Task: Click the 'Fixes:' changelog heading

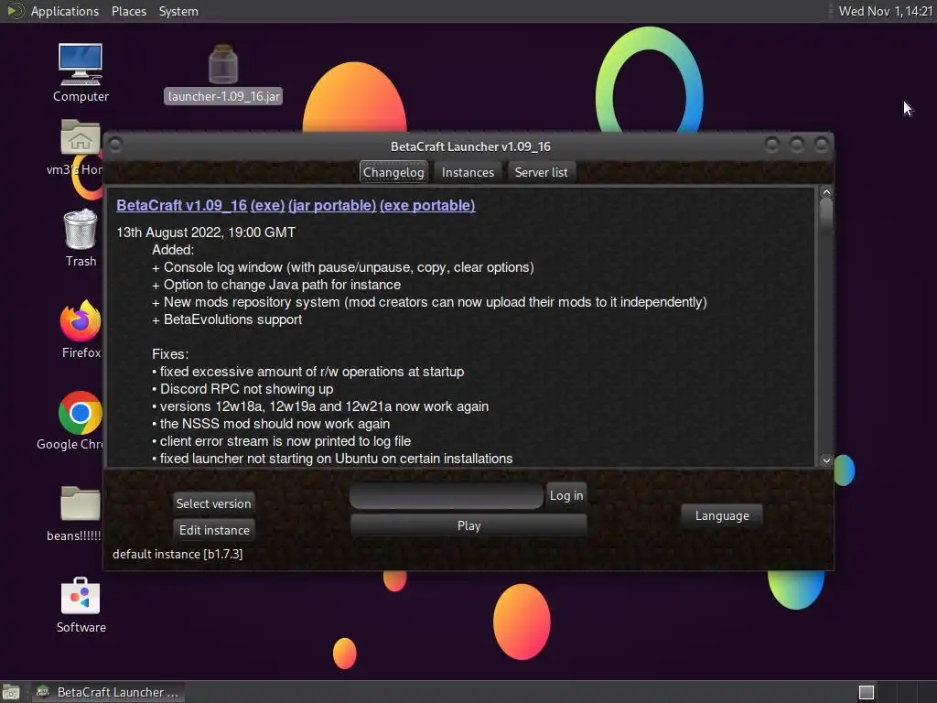Action: [170, 354]
